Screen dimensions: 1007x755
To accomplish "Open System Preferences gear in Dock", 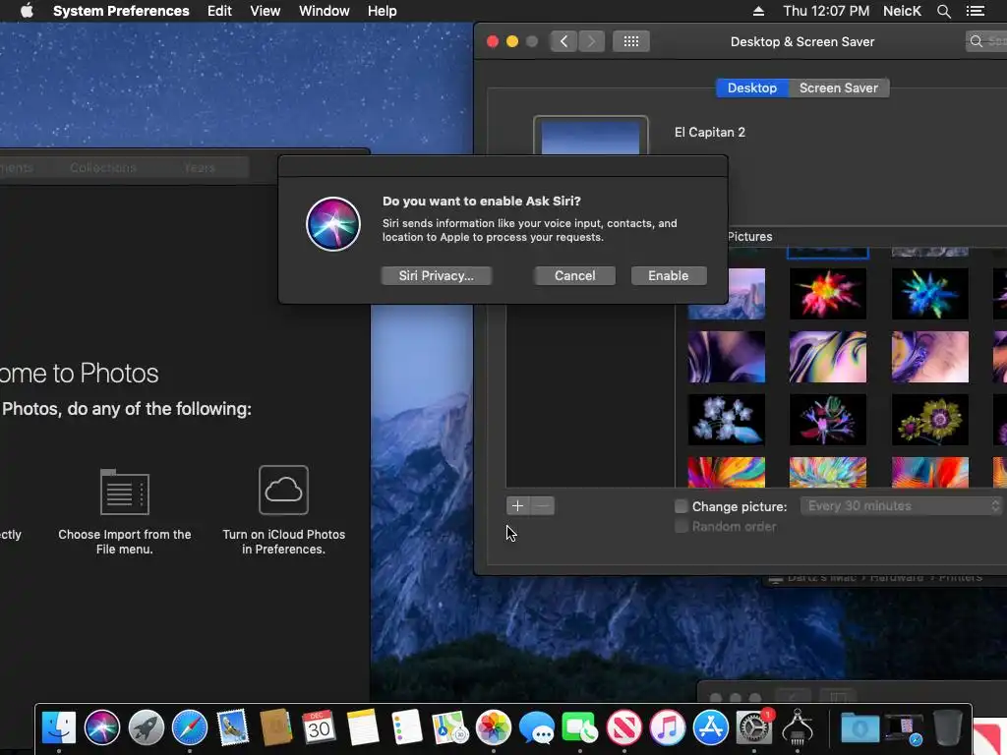I will [x=754, y=728].
